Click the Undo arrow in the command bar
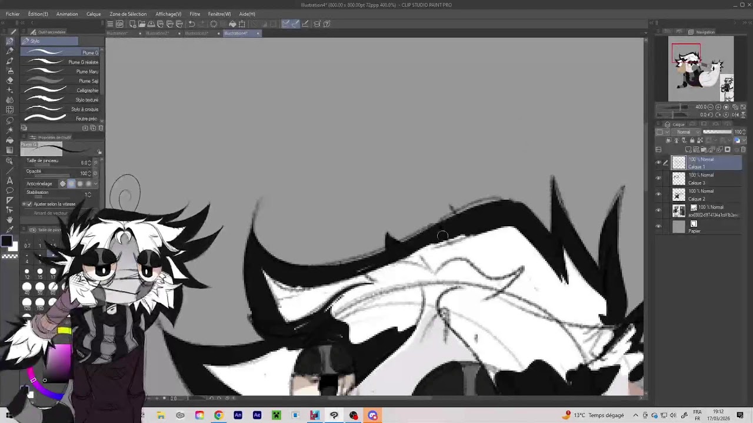This screenshot has width=753, height=423. (192, 24)
